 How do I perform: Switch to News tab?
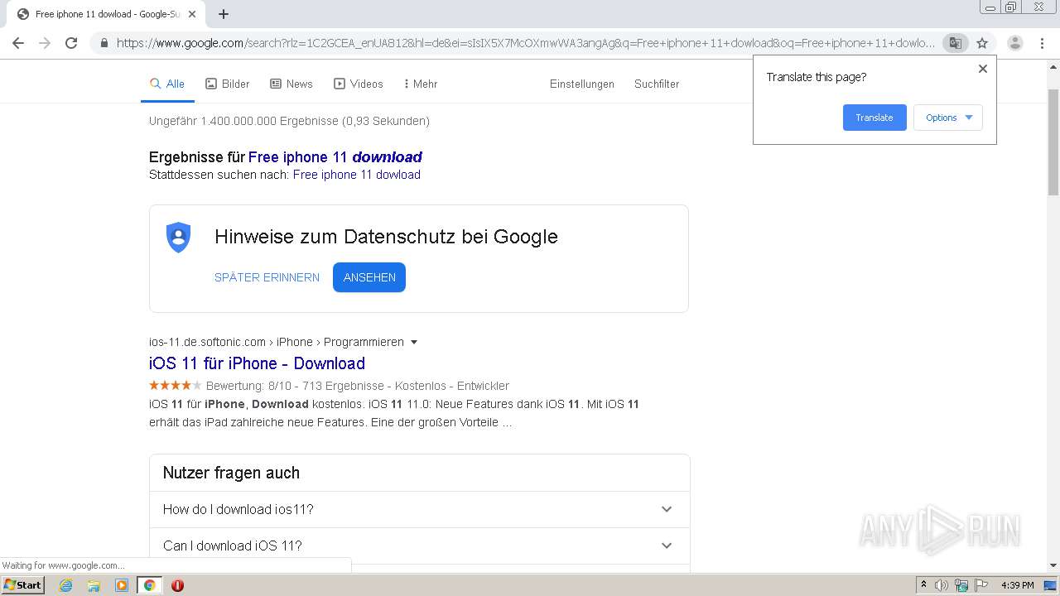[x=291, y=84]
